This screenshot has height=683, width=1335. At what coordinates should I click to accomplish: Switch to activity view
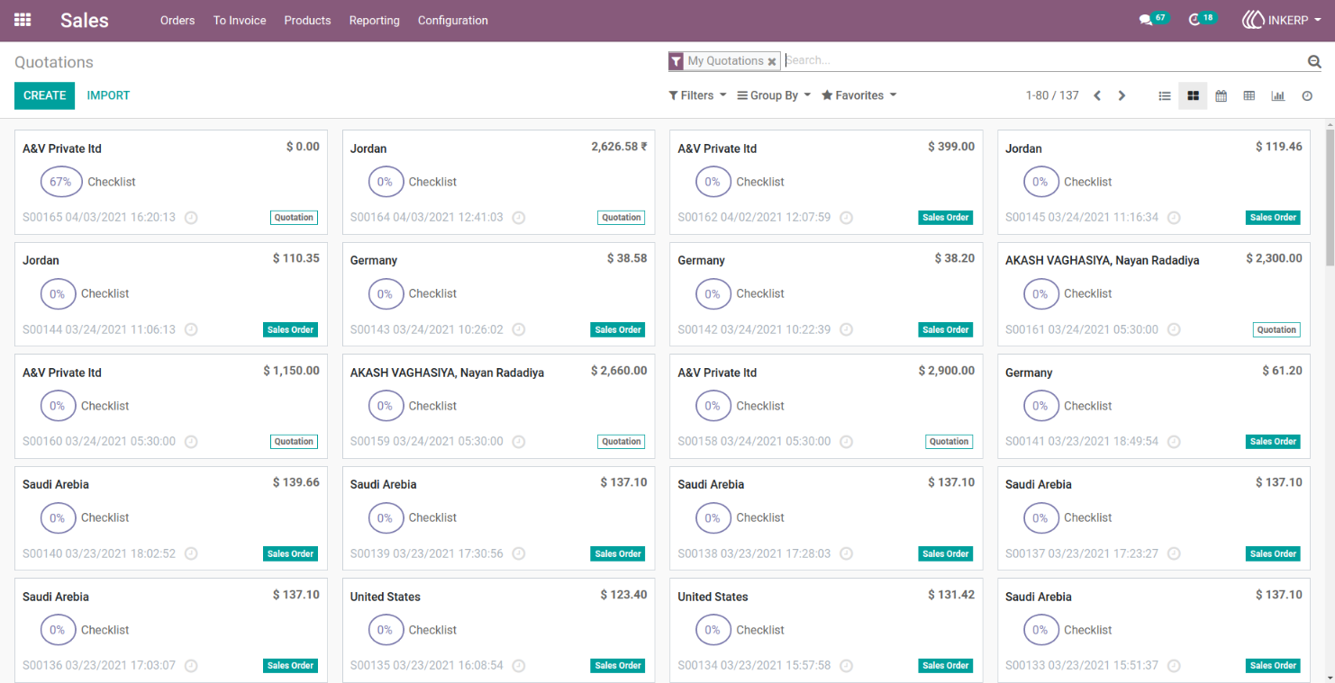coord(1307,95)
